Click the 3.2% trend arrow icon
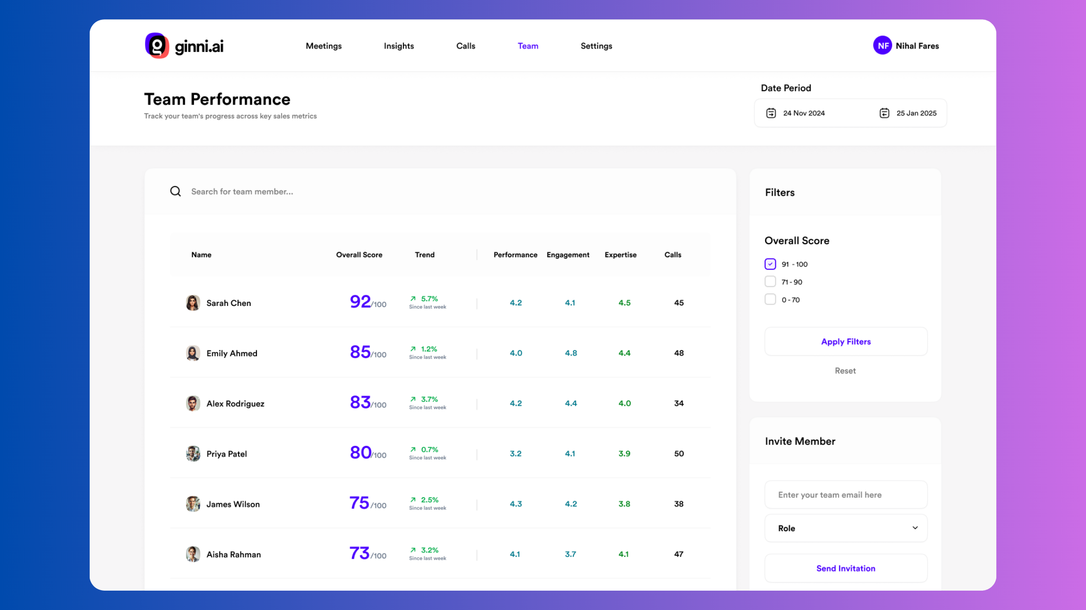 [x=413, y=550]
